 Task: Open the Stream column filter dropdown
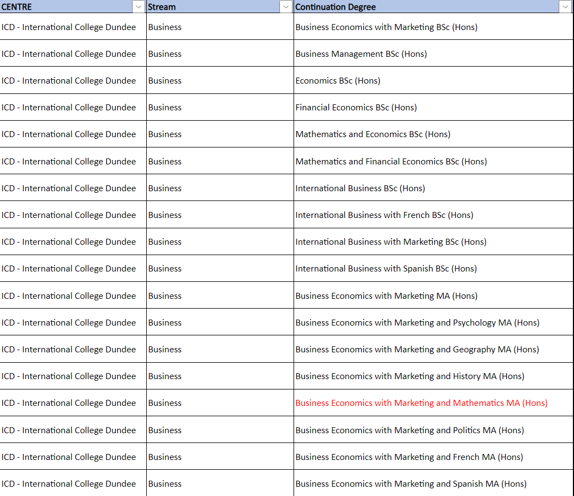pyautogui.click(x=286, y=7)
